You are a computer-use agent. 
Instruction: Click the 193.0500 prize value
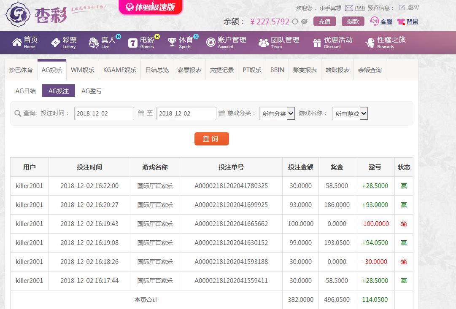point(337,242)
